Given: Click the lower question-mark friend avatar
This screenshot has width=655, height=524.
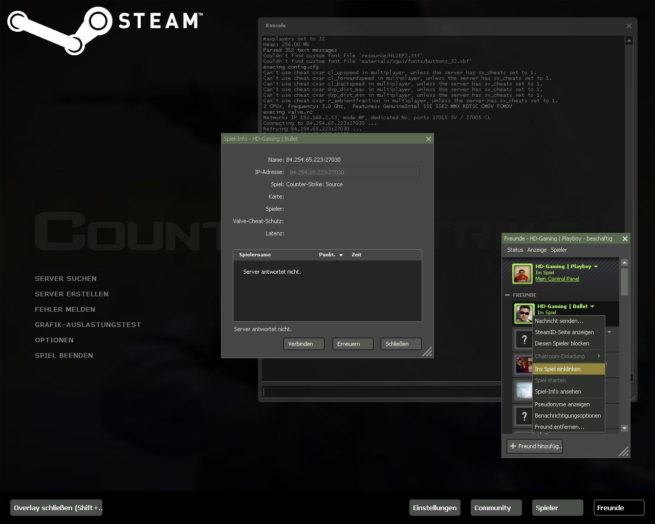Looking at the screenshot, I should [x=523, y=416].
